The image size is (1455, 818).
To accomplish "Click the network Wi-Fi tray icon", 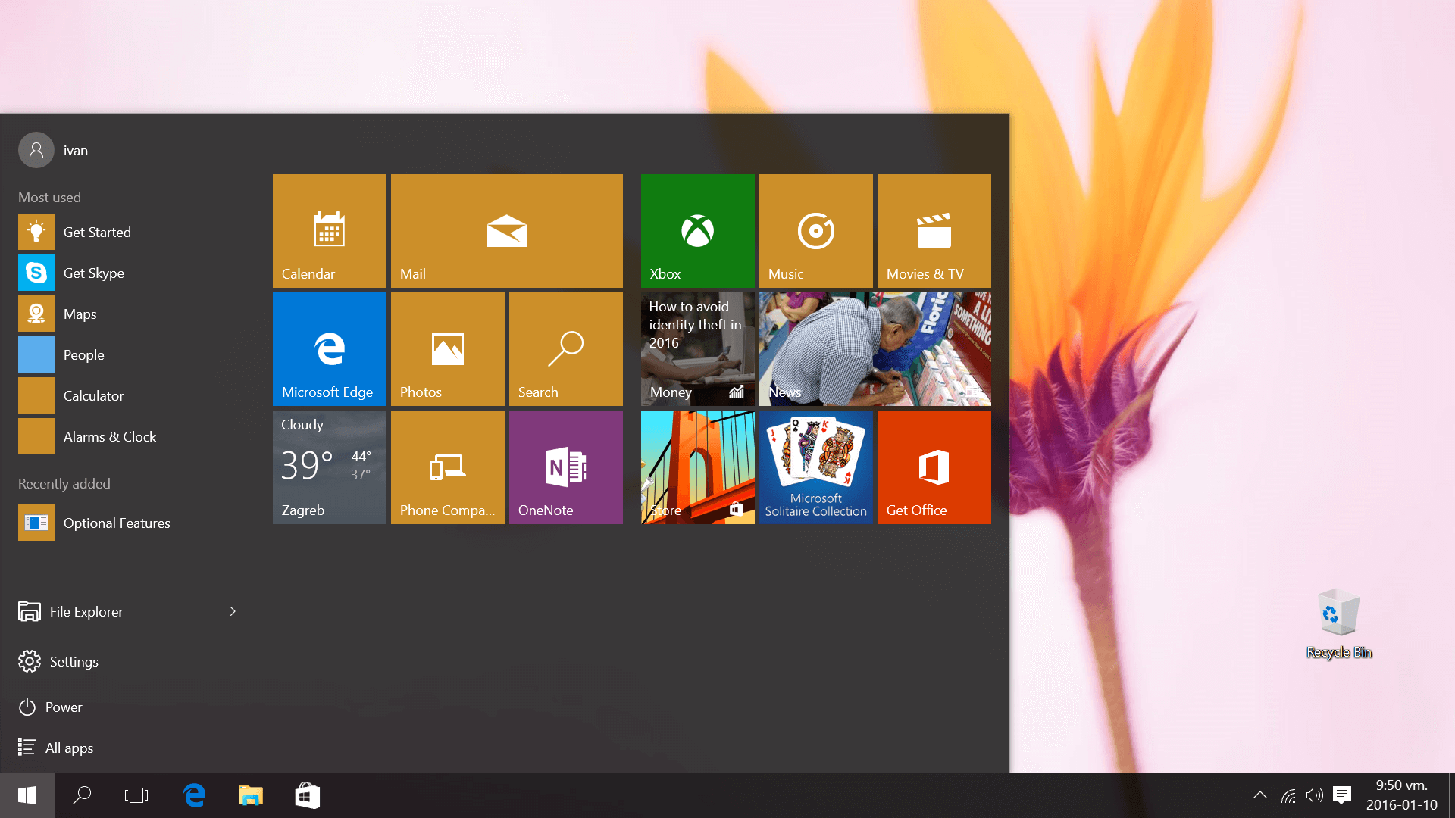I will [1288, 795].
